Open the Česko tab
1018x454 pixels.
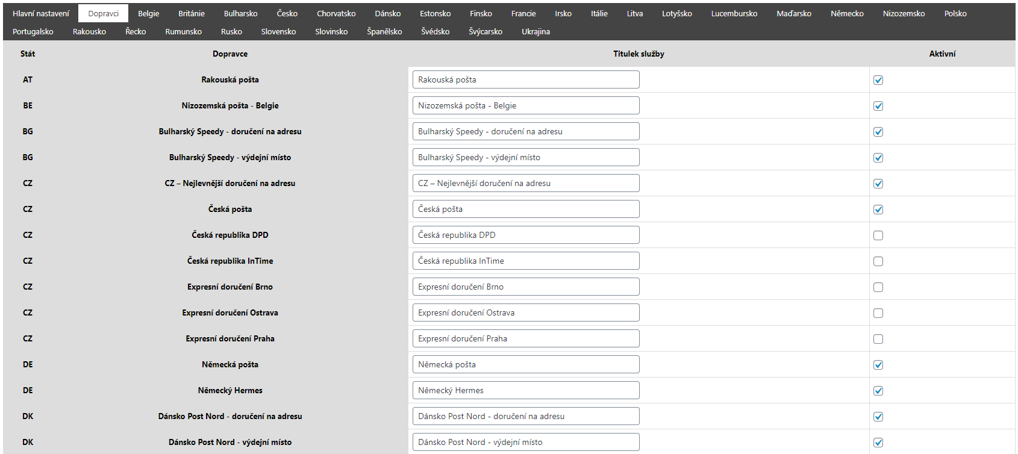(x=287, y=13)
